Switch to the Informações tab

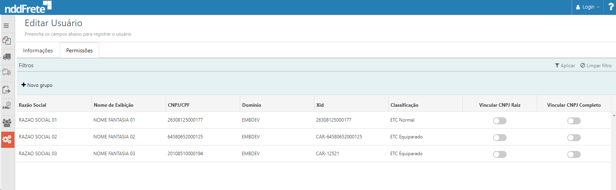coord(38,50)
